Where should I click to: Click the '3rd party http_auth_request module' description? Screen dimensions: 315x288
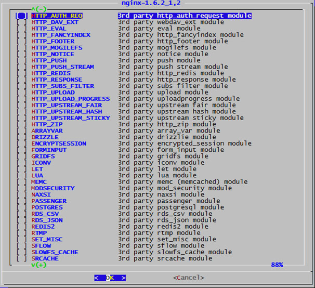(x=185, y=16)
